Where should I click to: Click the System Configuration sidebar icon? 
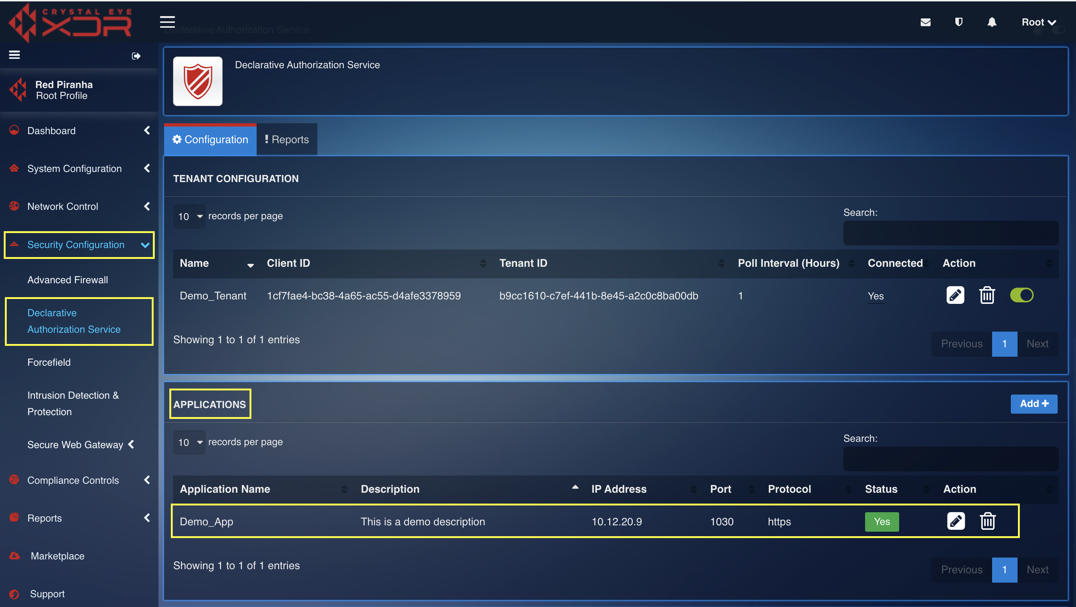(14, 168)
